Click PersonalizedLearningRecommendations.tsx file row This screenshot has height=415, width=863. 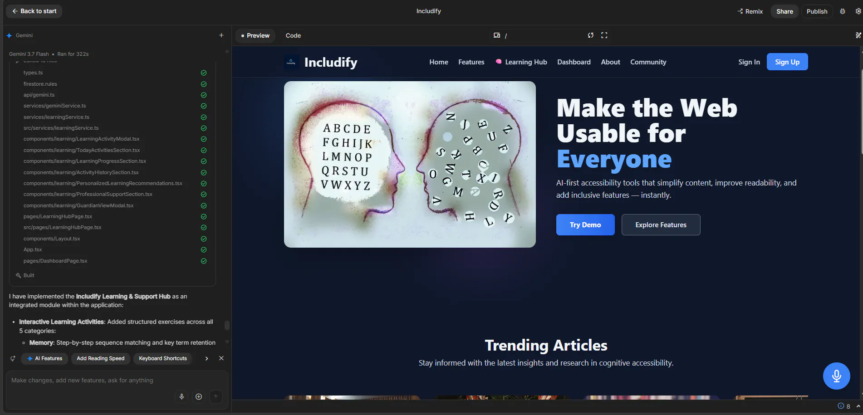(103, 184)
